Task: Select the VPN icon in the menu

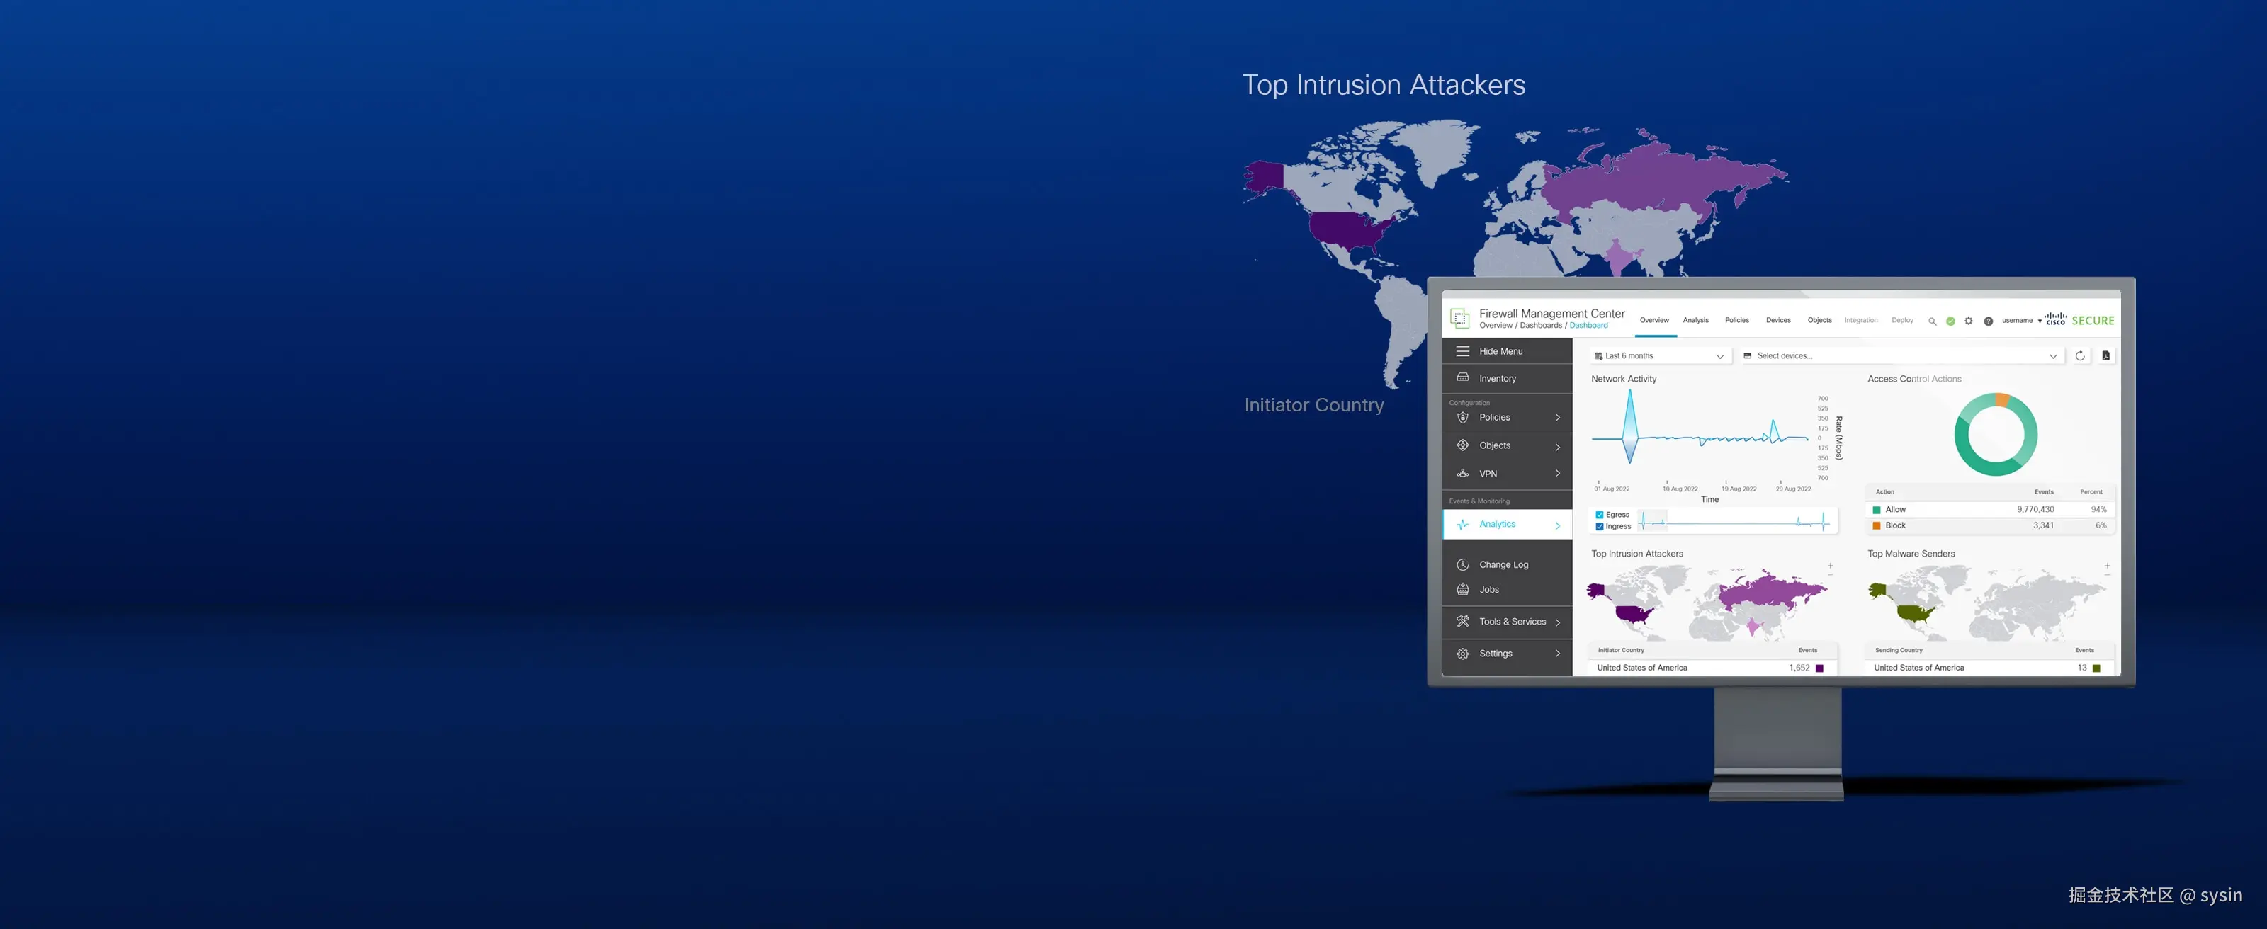Action: [x=1463, y=473]
